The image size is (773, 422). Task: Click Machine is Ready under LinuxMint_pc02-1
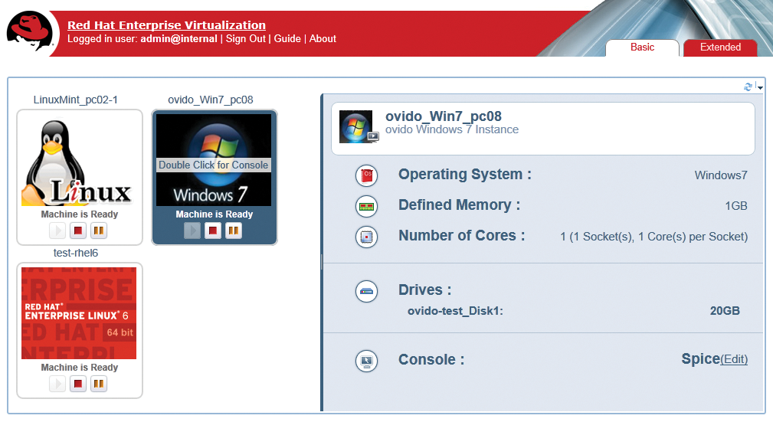tap(80, 214)
